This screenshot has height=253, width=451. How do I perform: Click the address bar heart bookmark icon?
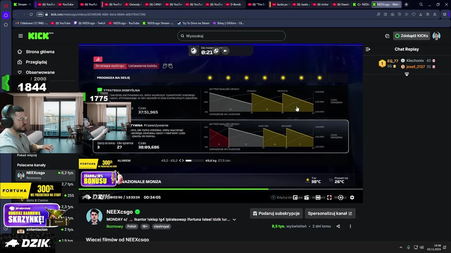(x=414, y=14)
